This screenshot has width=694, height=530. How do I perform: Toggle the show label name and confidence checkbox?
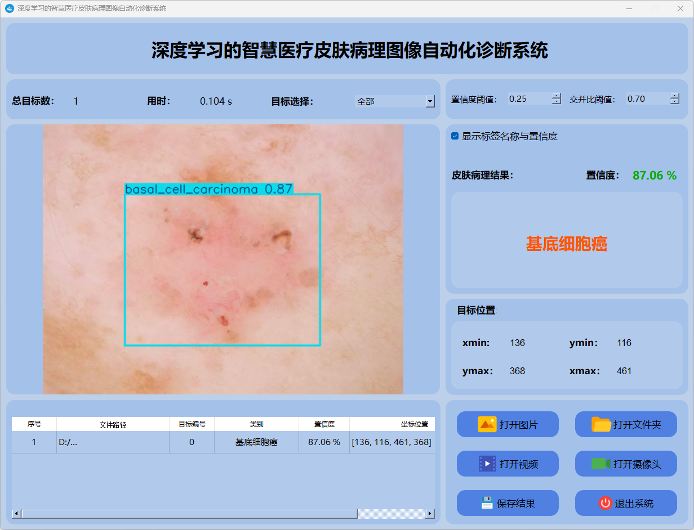pos(455,136)
